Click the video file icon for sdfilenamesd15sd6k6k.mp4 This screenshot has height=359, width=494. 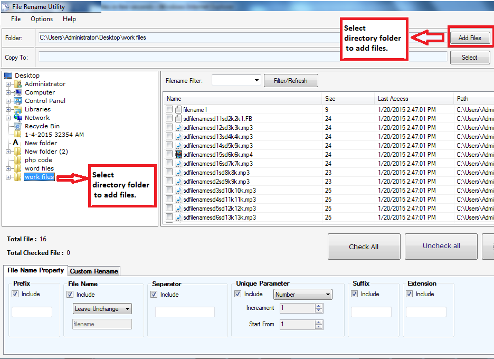click(178, 154)
